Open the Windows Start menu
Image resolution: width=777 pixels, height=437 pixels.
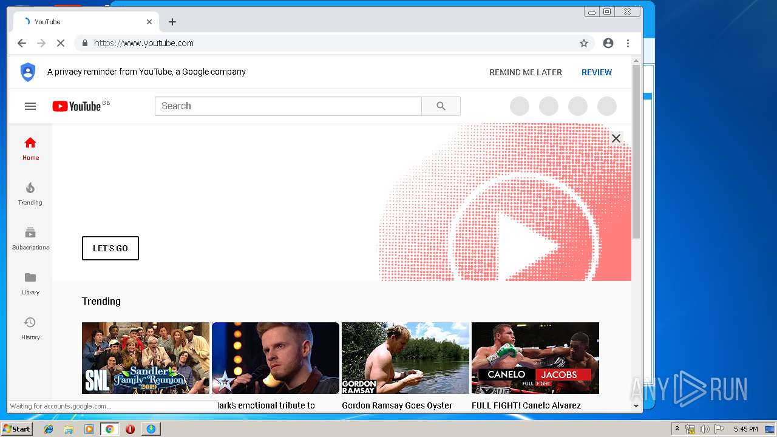[x=17, y=429]
